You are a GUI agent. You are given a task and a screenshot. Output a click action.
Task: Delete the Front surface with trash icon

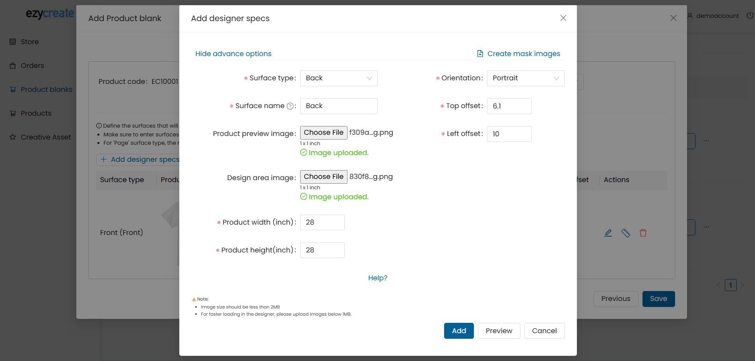pyautogui.click(x=643, y=233)
